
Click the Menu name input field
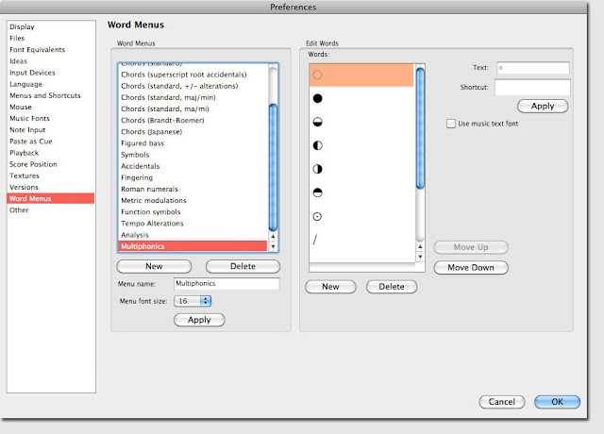[226, 283]
